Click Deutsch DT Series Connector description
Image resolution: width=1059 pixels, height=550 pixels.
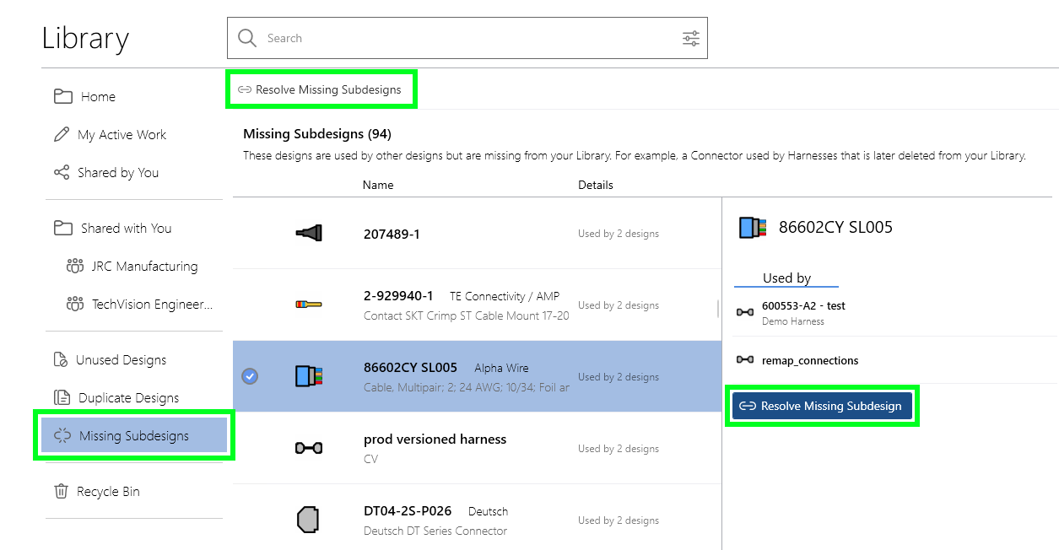point(435,531)
